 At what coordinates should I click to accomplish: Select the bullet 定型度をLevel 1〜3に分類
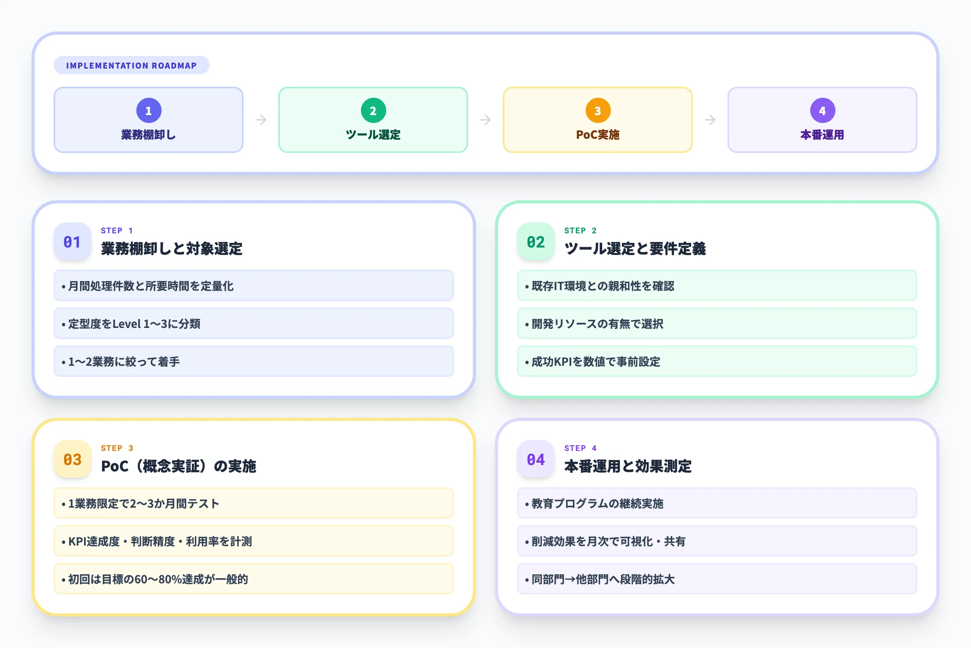pyautogui.click(x=253, y=323)
